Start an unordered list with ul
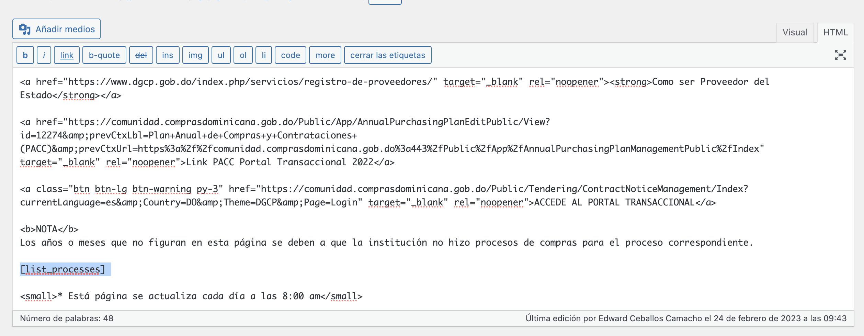864x336 pixels. (x=221, y=55)
